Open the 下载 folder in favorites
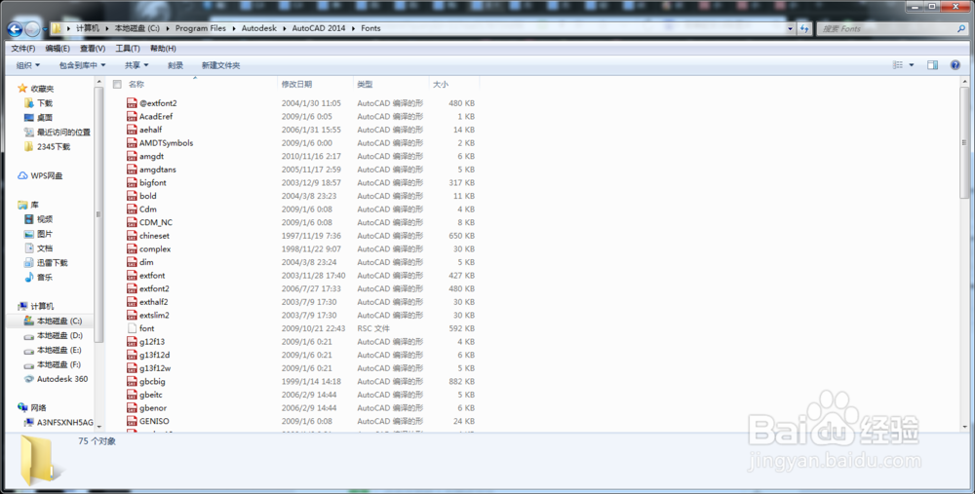 (x=39, y=103)
